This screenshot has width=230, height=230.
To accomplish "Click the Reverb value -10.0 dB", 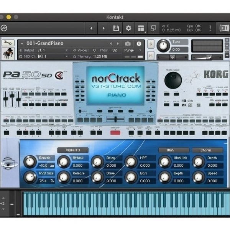I will pos(46,166).
